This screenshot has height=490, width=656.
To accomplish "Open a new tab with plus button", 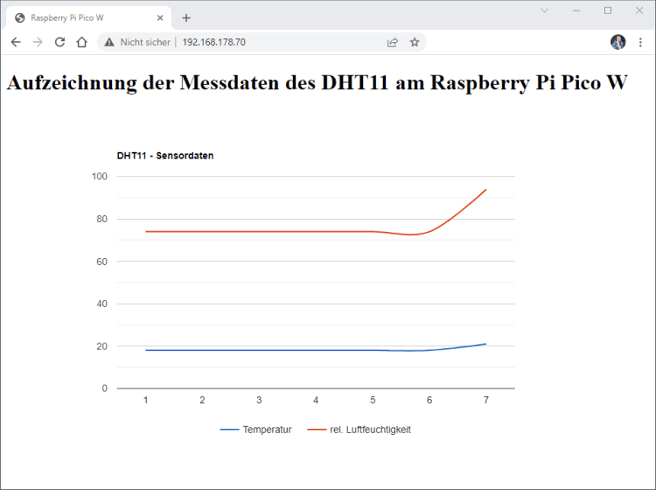I will pos(186,18).
